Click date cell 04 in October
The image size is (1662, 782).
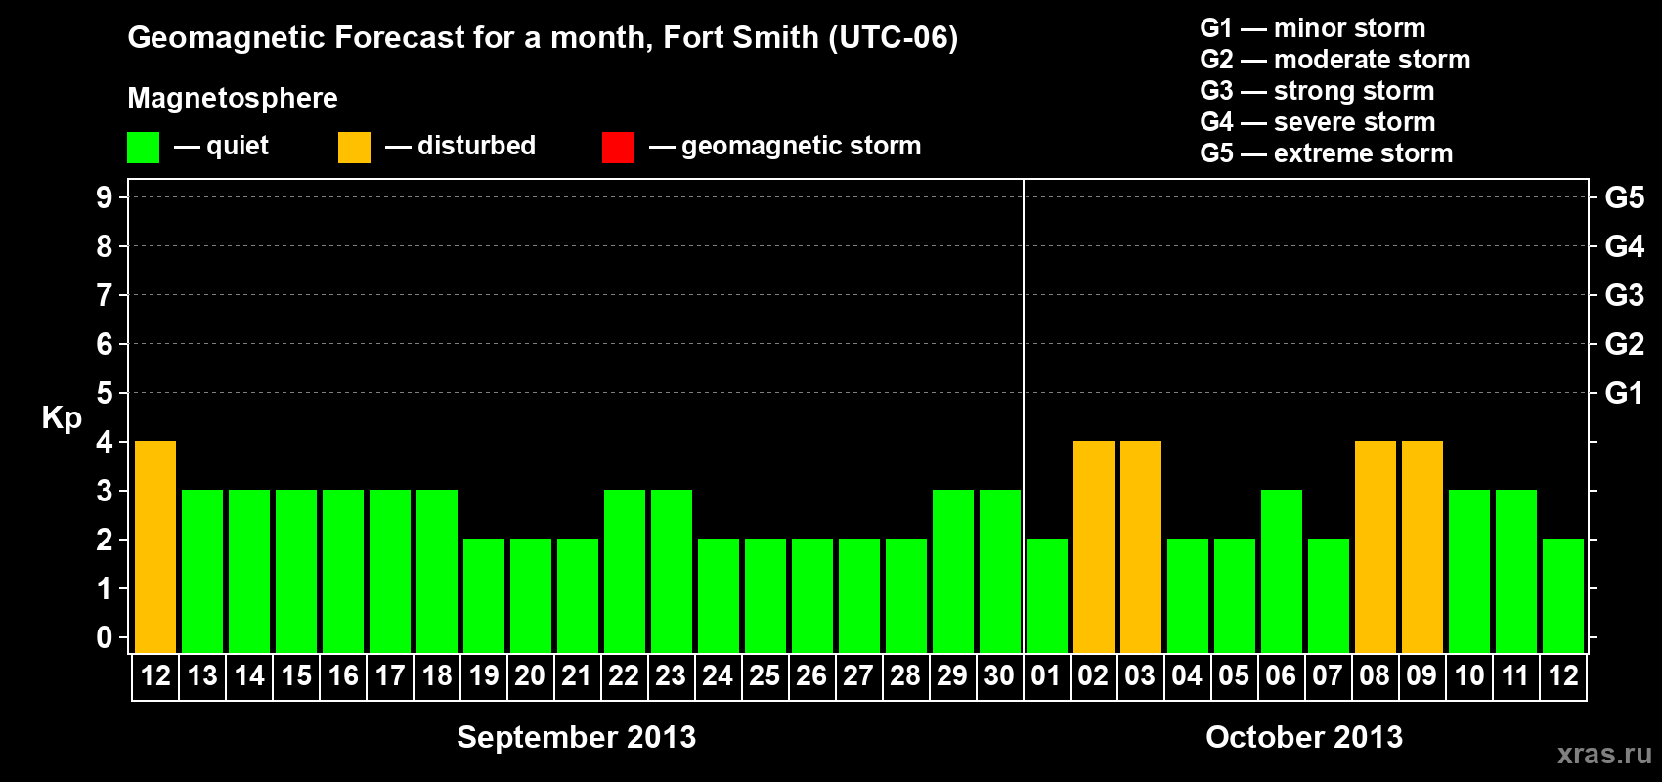click(1188, 676)
